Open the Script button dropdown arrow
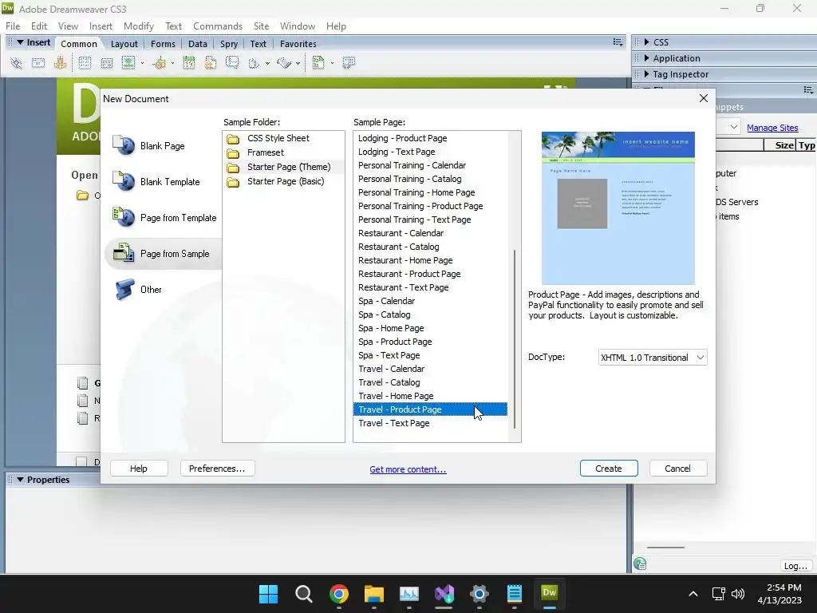Screen dimensions: 817x613 [298, 64]
